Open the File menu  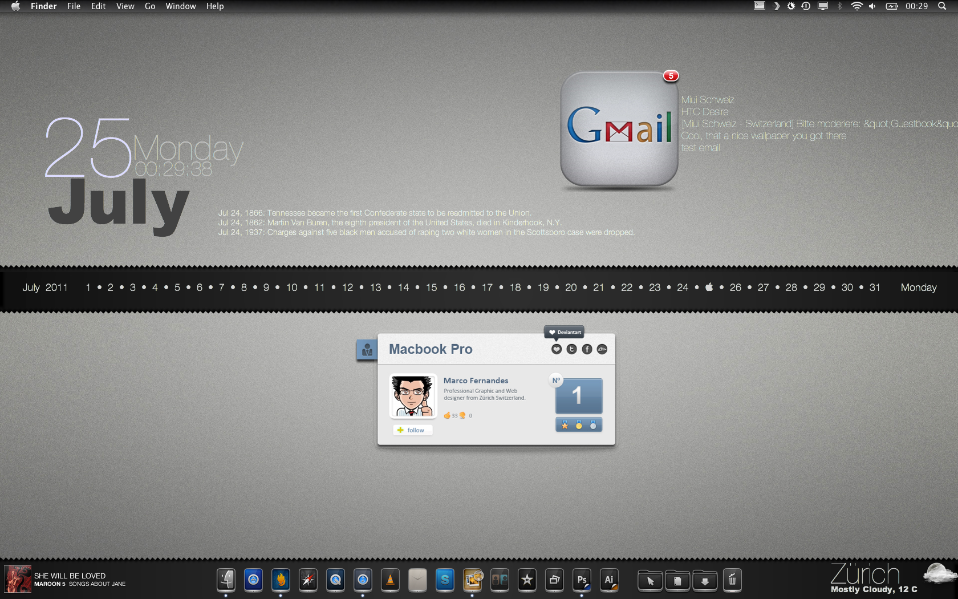[74, 6]
